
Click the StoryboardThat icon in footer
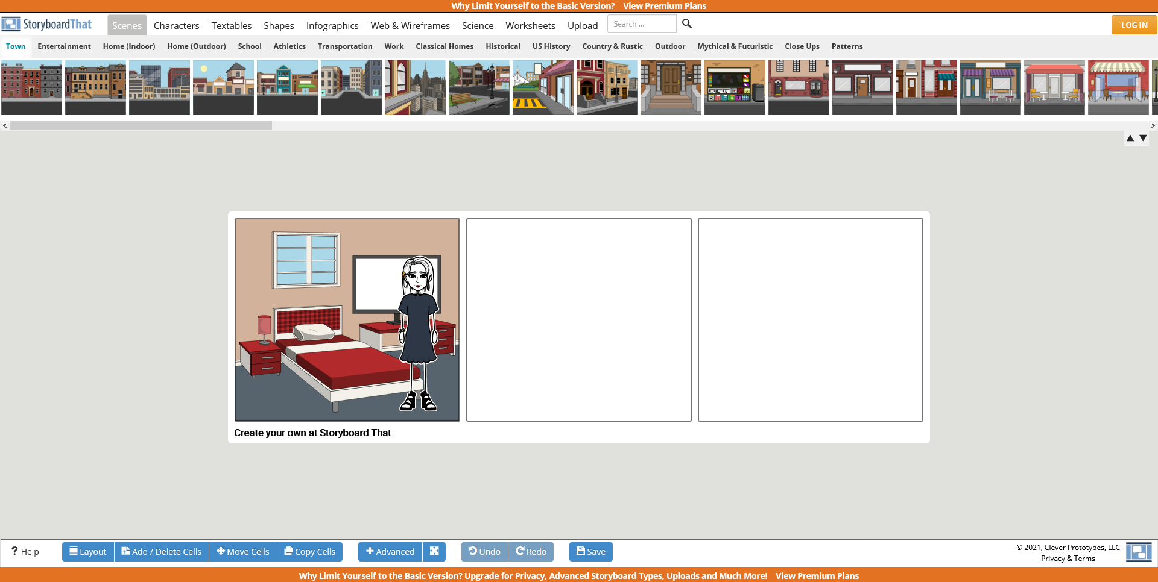coord(1139,552)
